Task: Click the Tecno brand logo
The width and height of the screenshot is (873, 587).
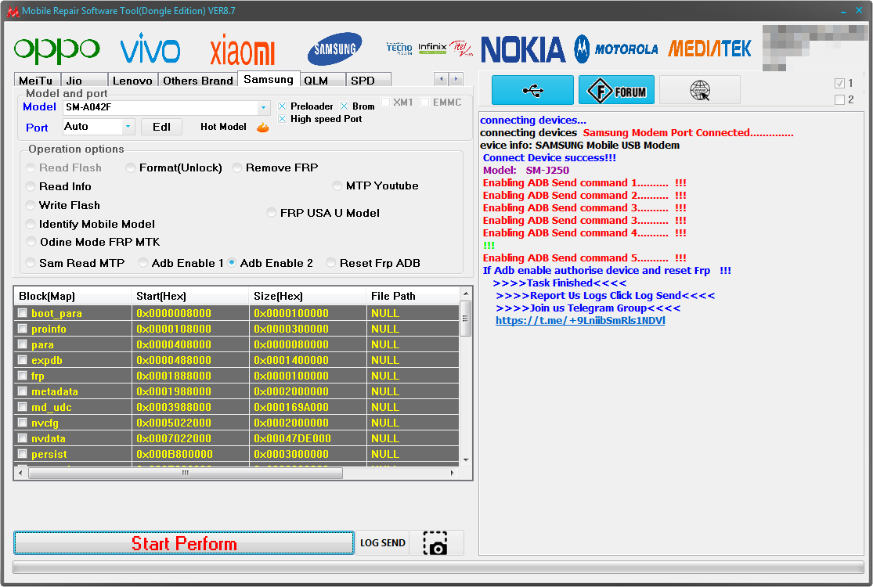Action: point(399,49)
